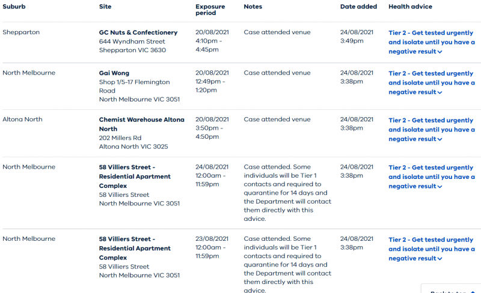Click the Altona North suburb cell
This screenshot has height=293, width=481.
22,119
